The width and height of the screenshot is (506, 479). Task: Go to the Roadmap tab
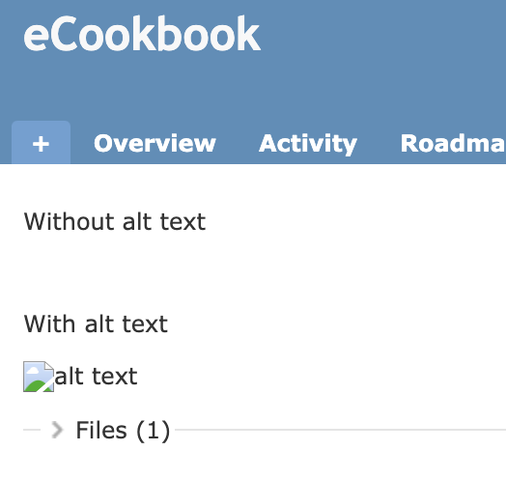click(x=453, y=143)
